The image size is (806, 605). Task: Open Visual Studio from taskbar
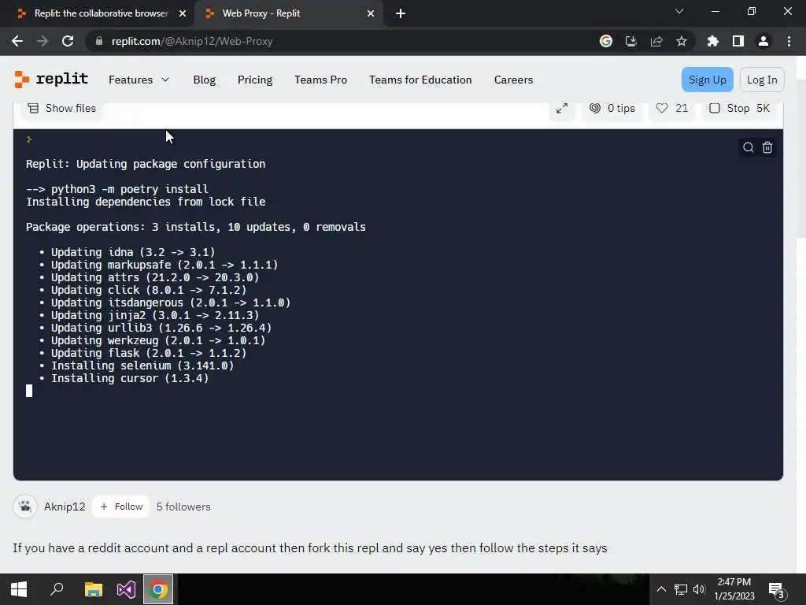(126, 589)
